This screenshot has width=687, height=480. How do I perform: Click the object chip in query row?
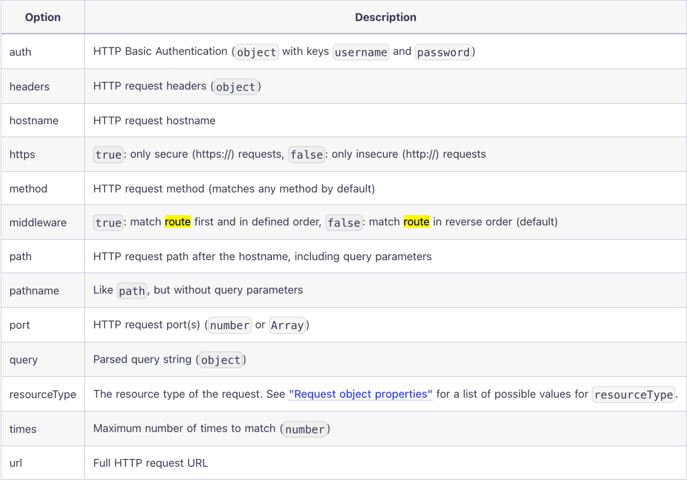tap(221, 360)
